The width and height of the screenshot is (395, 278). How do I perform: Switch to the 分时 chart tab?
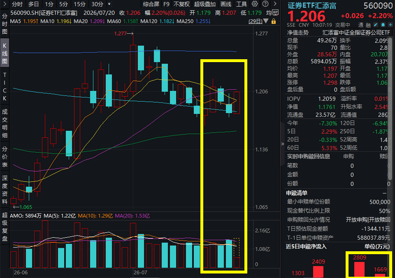point(17,4)
